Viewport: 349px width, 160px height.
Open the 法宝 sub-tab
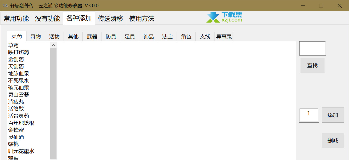click(167, 37)
